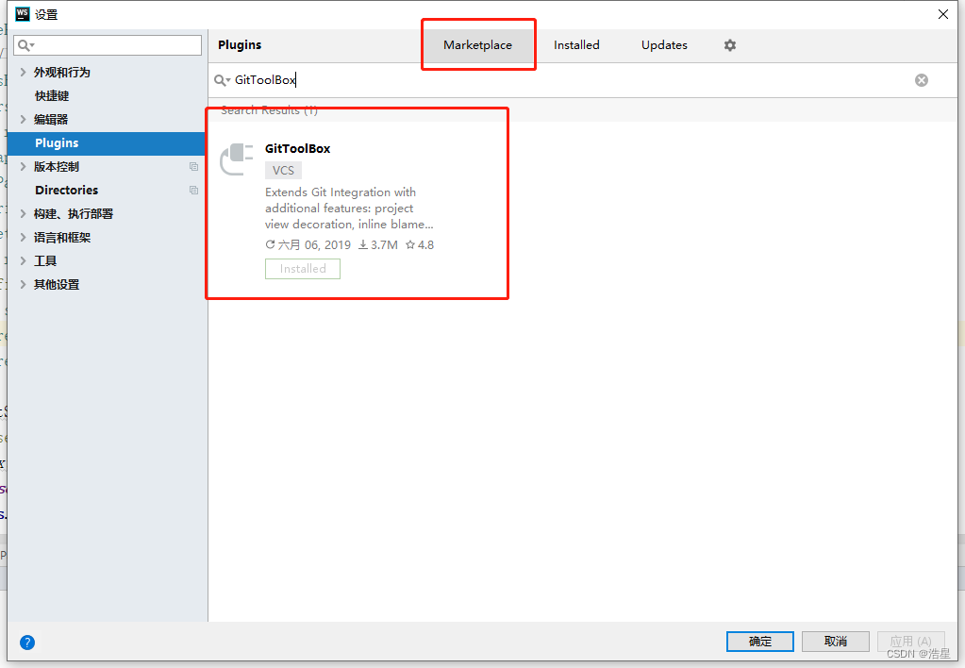Image resolution: width=965 pixels, height=668 pixels.
Task: Expand the 编辑器 section
Action: click(x=23, y=120)
